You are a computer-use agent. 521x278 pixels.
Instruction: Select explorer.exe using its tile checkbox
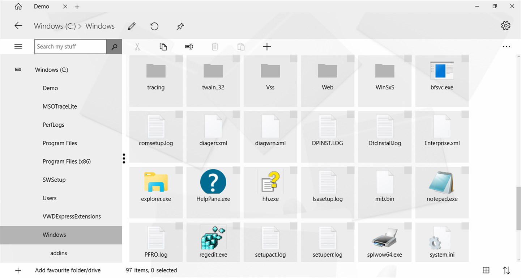pos(179,170)
